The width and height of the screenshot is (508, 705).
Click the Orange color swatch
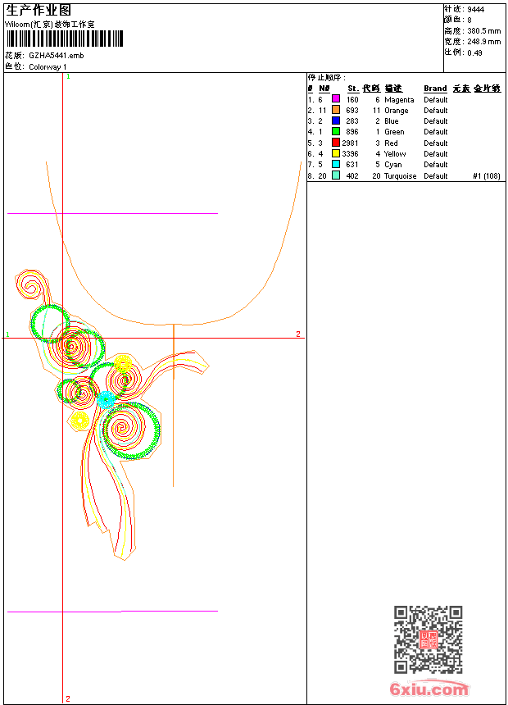336,110
